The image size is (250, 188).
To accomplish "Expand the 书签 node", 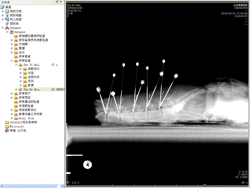I will [20, 73].
